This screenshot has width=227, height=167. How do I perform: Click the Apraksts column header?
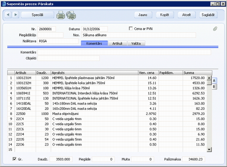[x=95, y=73]
